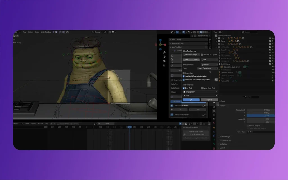Open the Render properties camera tab icon
This screenshot has height=180, width=288.
(214, 107)
